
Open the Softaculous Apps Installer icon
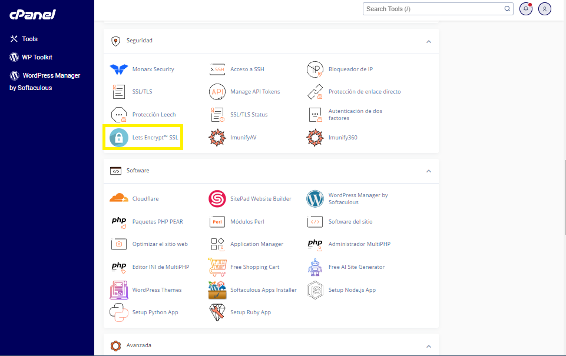(x=217, y=290)
